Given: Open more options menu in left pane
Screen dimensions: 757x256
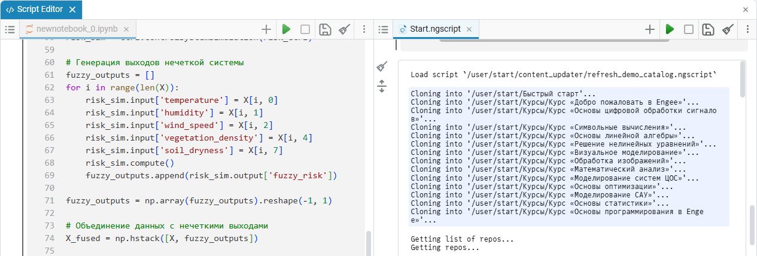Looking at the screenshot, I should point(364,29).
